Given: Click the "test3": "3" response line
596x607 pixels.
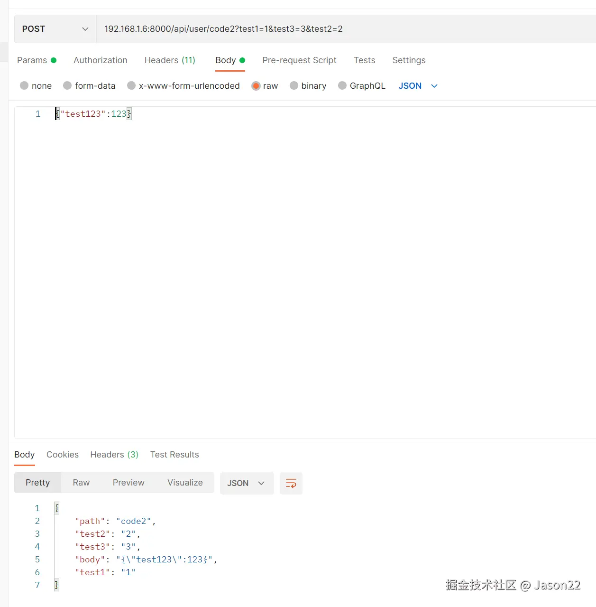Looking at the screenshot, I should click(108, 547).
